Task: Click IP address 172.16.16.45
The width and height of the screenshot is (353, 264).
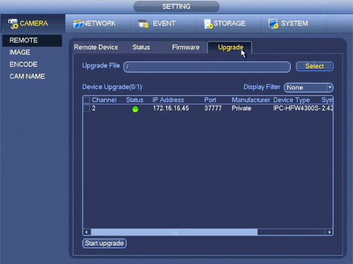Action: (171, 109)
